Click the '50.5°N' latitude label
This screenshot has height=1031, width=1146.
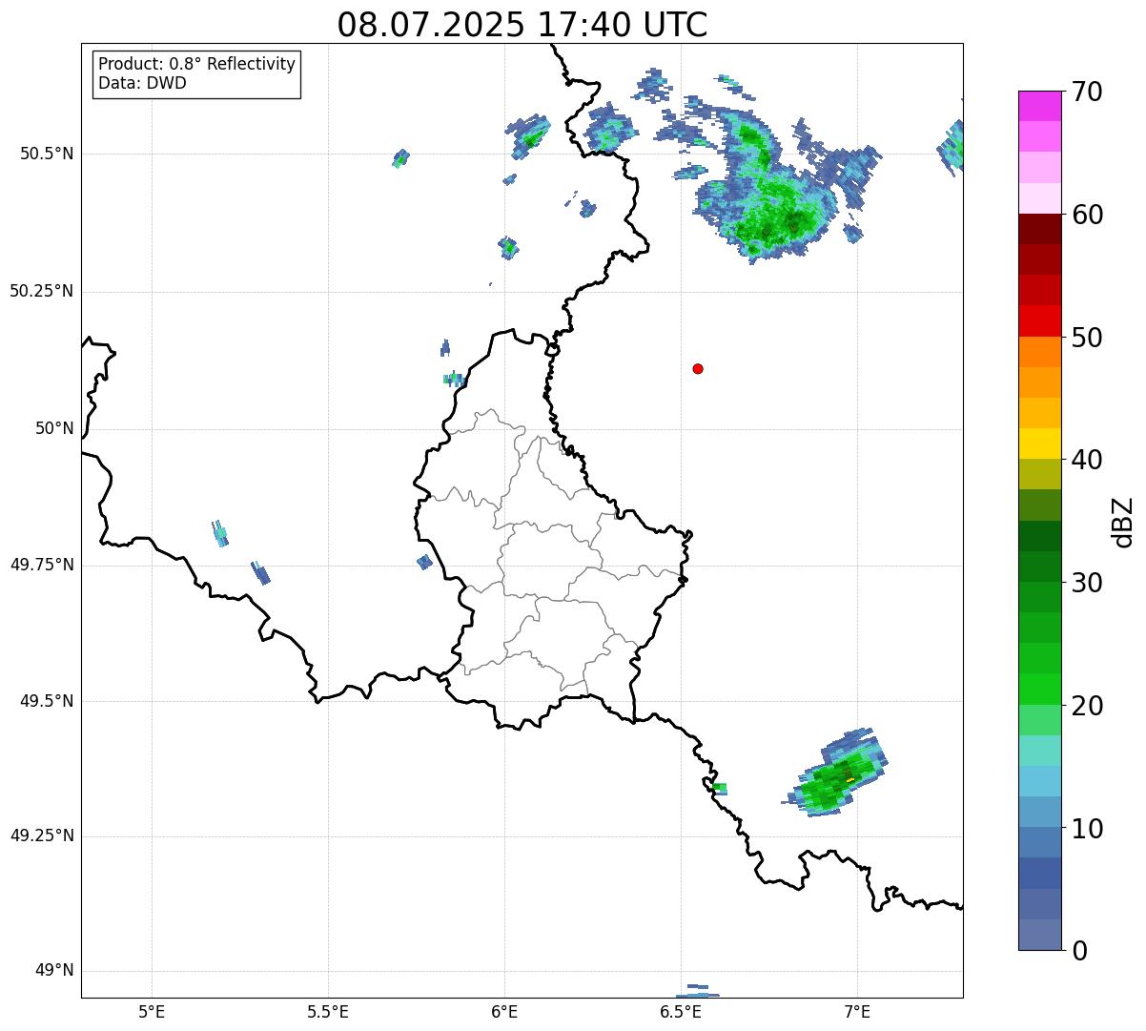click(46, 155)
